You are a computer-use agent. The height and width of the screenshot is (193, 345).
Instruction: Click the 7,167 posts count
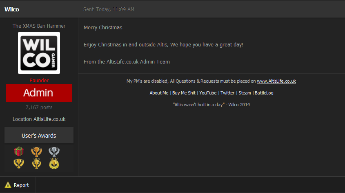click(39, 107)
